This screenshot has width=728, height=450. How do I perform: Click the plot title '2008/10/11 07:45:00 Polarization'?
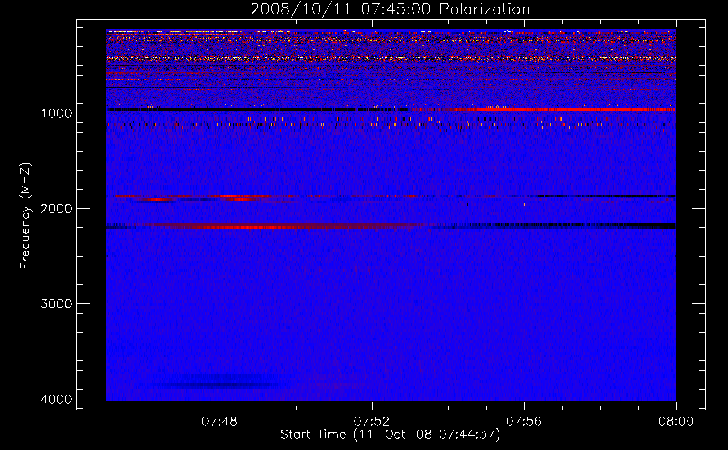390,9
